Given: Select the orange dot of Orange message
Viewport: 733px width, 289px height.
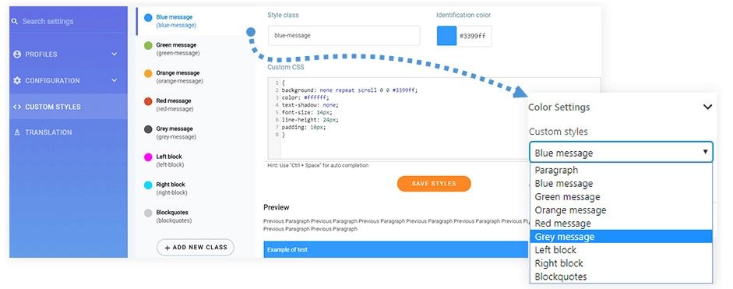Looking at the screenshot, I should click(148, 73).
